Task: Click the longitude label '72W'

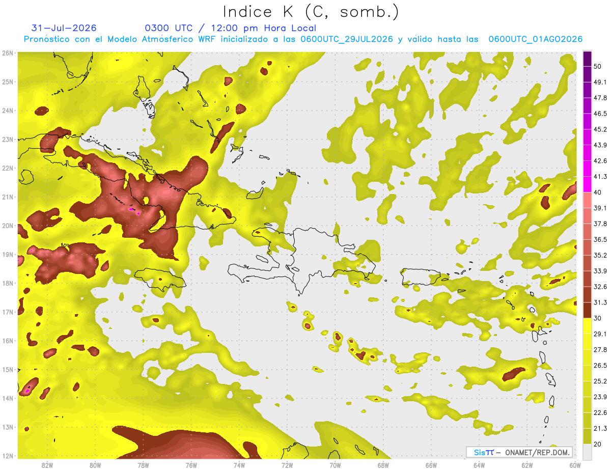Action: tap(287, 465)
